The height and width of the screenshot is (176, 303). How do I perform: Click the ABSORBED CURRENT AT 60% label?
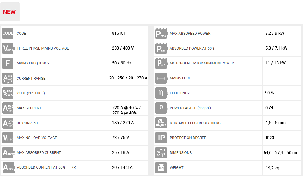(41, 167)
